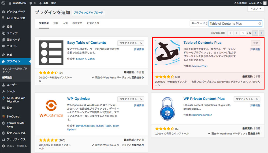268x153 pixels.
Task: Open author Rakhitha Nimesh link
Action: [x=202, y=115]
